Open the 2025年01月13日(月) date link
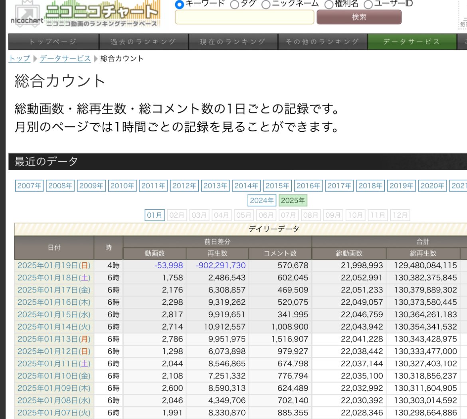467x419 pixels. coord(54,339)
